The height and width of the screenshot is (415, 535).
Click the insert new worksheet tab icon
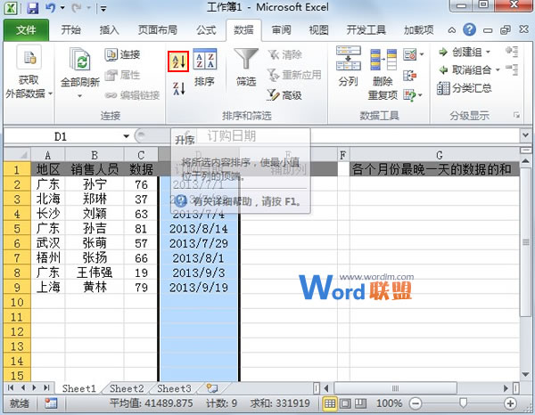tap(212, 387)
